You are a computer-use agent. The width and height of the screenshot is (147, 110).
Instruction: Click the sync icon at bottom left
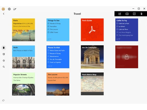pyautogui.click(x=3, y=100)
